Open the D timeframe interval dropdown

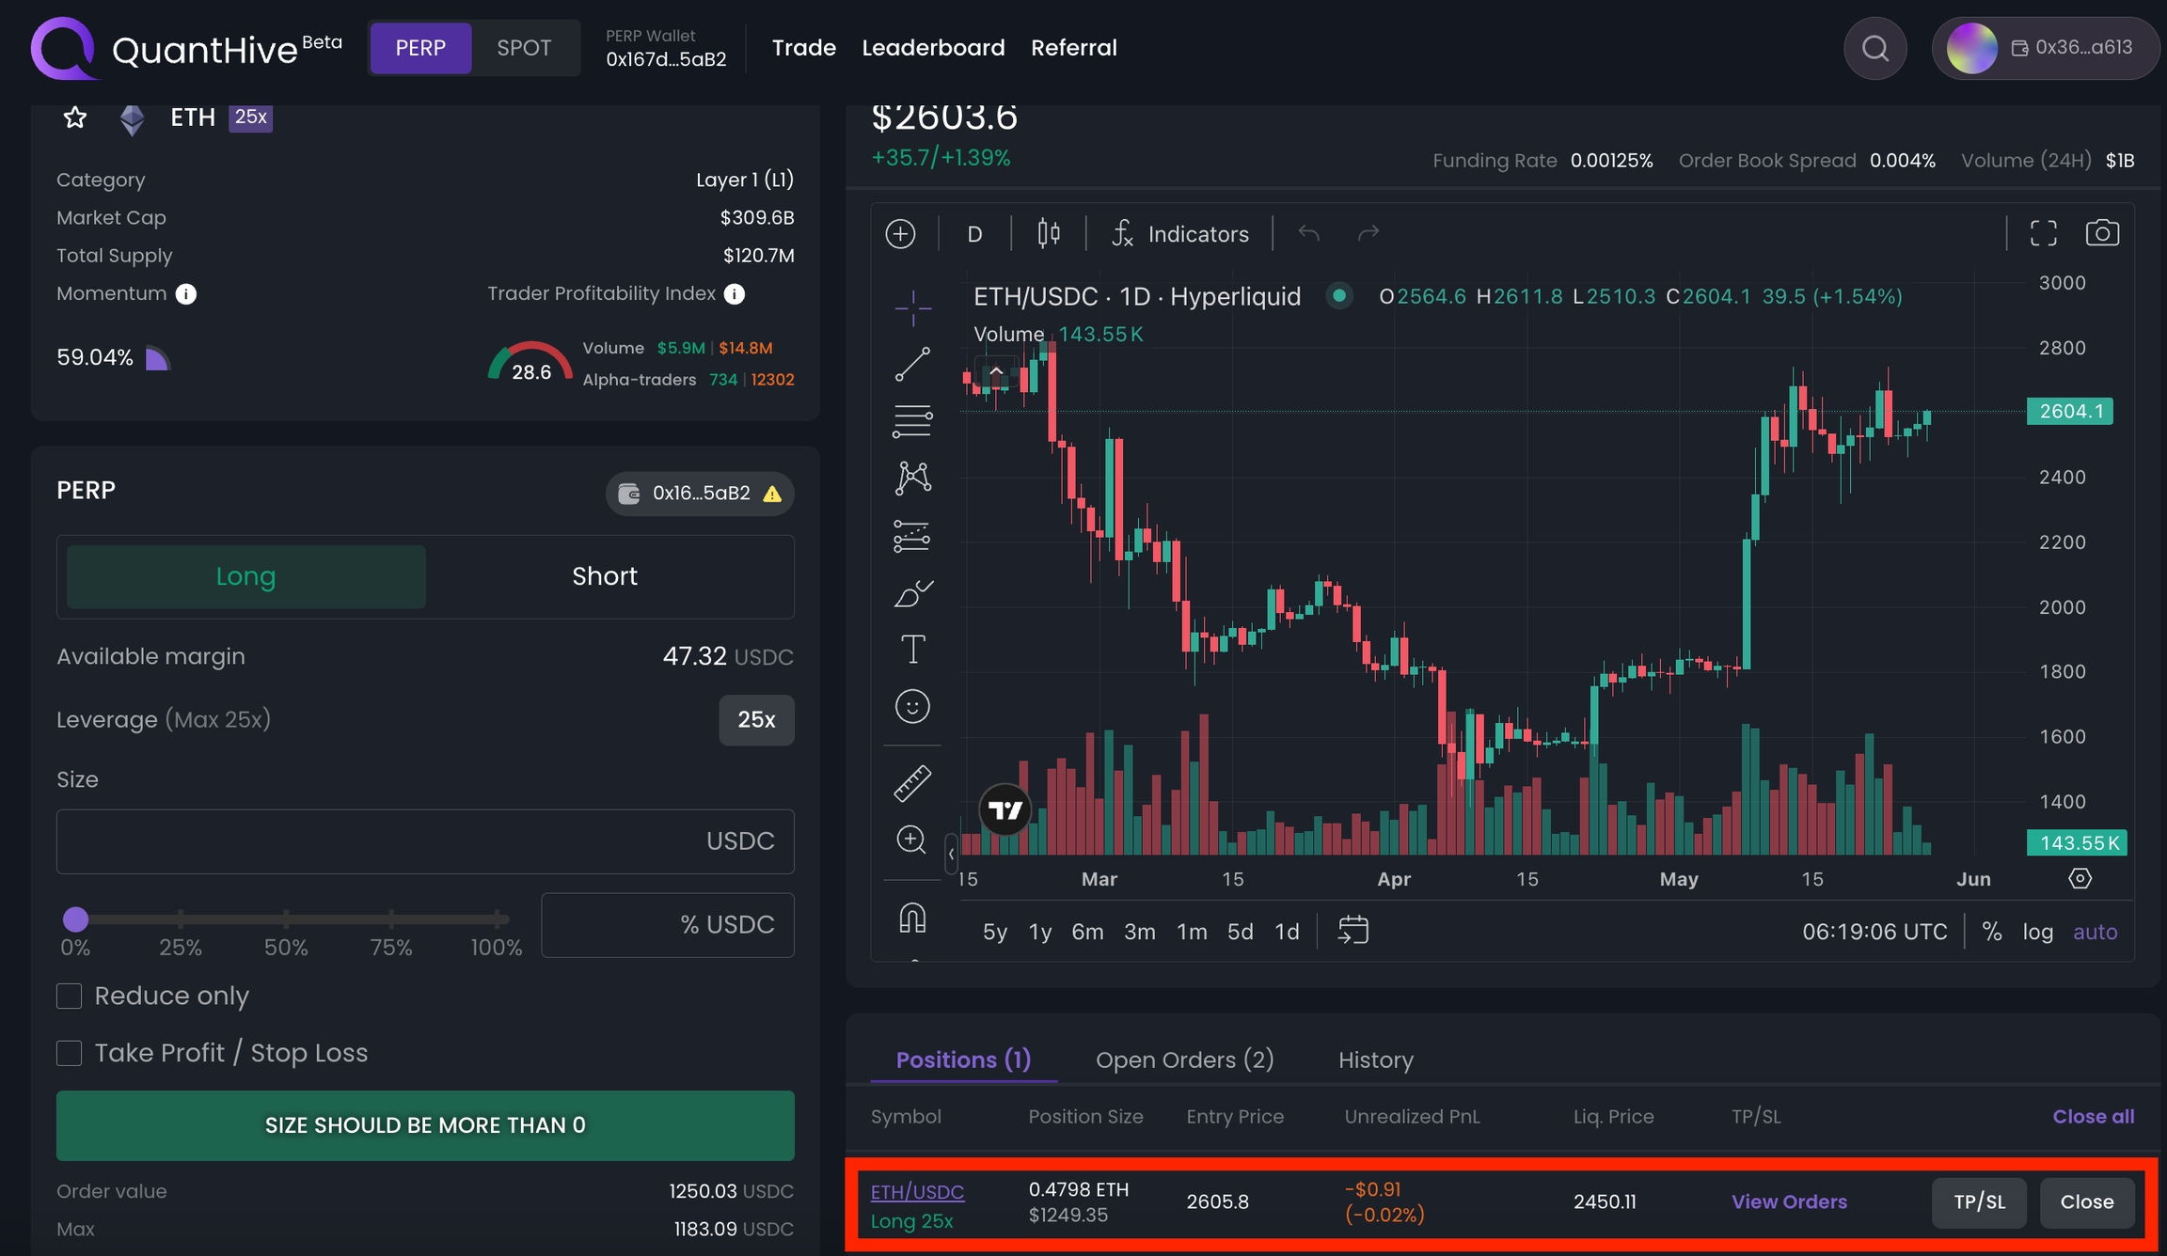click(x=974, y=234)
